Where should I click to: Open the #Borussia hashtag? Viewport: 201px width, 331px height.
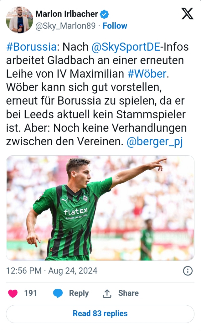(x=31, y=47)
